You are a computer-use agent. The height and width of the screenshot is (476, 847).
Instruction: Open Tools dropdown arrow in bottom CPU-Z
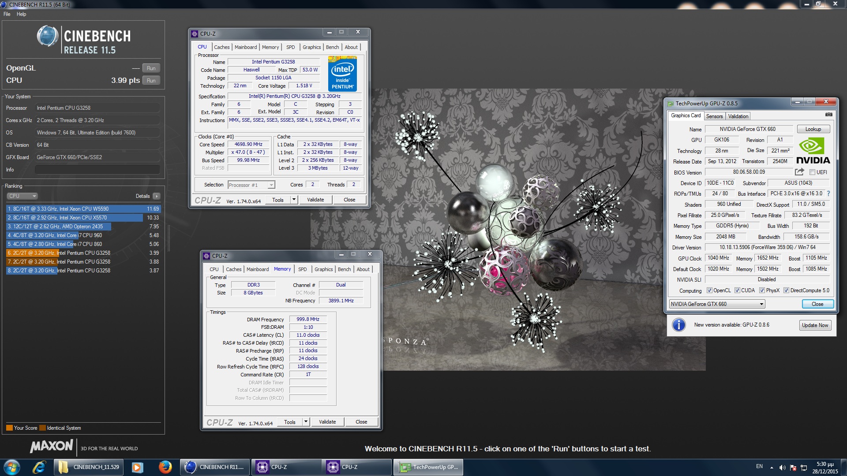[x=306, y=422]
